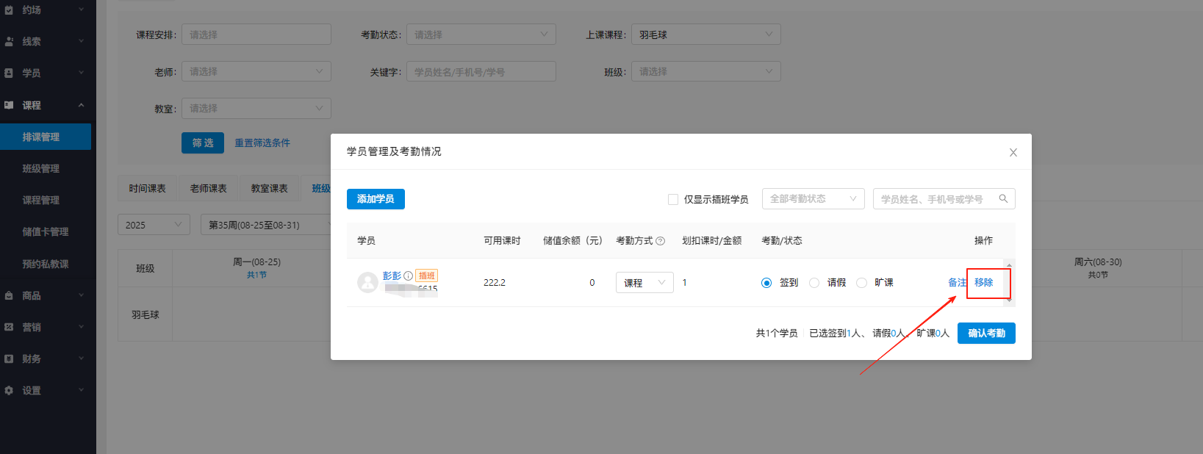Click 彭彭's avatar thumbnail

point(367,282)
